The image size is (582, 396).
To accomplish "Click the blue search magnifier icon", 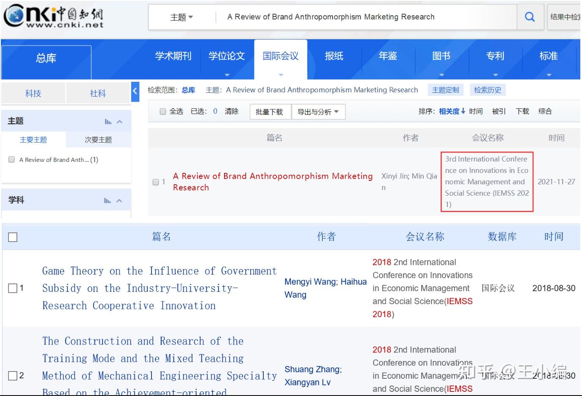I will [530, 16].
